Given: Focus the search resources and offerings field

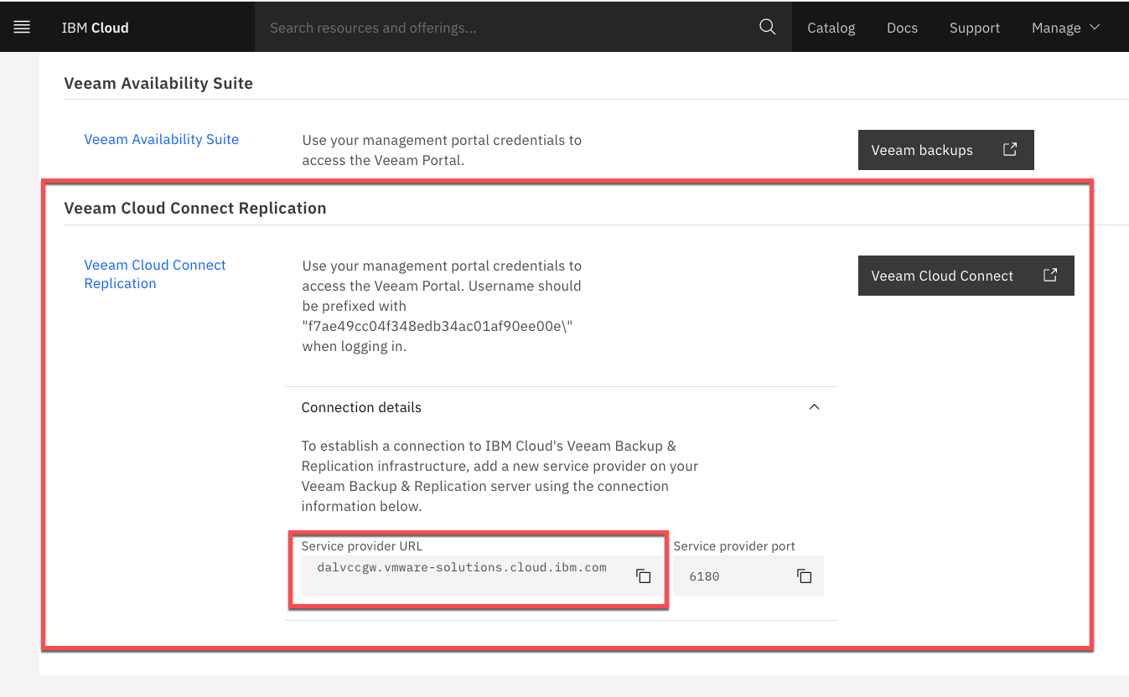Looking at the screenshot, I should [x=503, y=28].
